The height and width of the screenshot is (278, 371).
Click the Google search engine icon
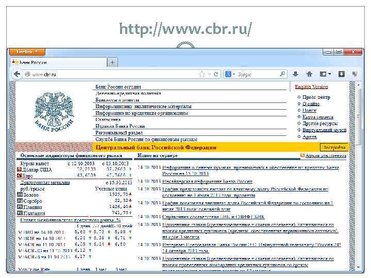tap(228, 74)
